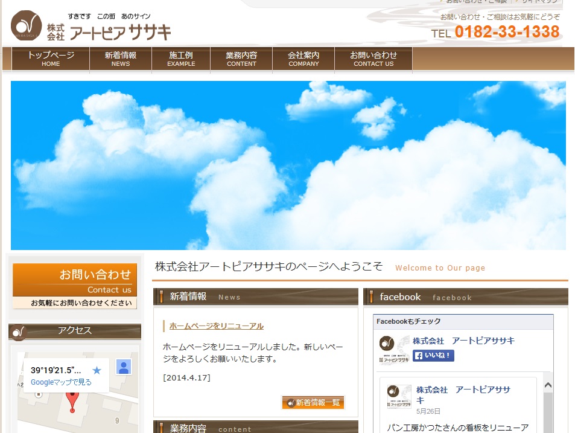
Task: Click the Welcome to Our page text
Action: (440, 268)
